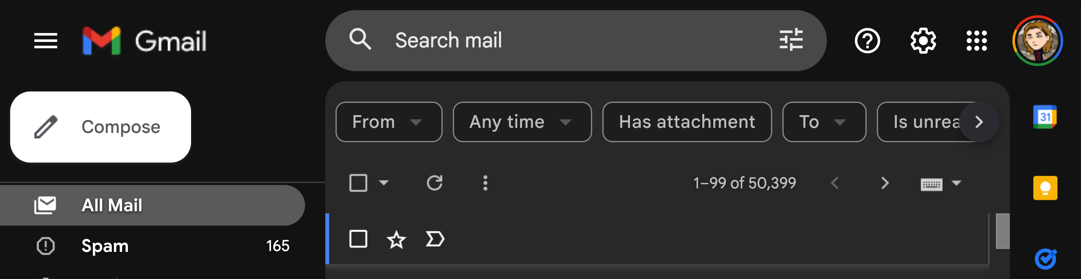Open Google Tasks side panel
This screenshot has width=1081, height=279.
1045,259
